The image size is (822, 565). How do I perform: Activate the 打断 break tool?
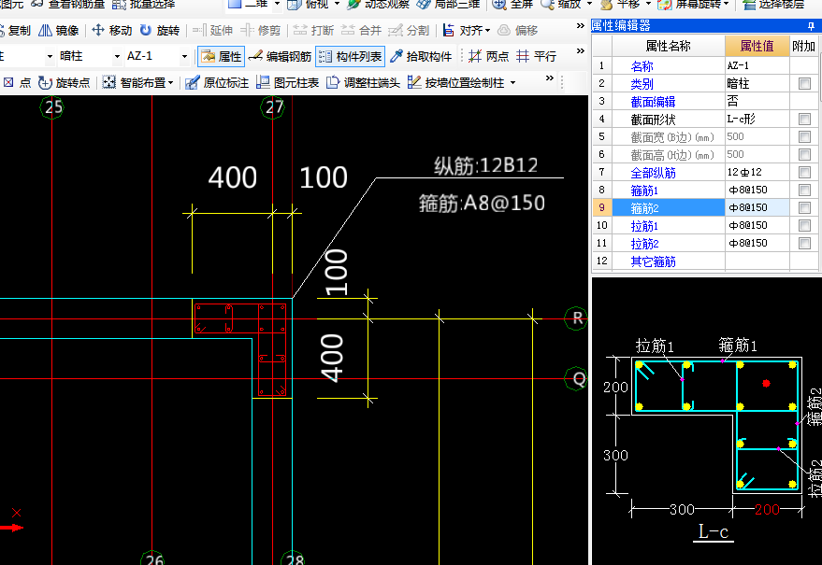313,31
